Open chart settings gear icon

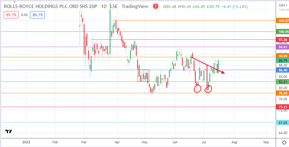[x=284, y=142]
